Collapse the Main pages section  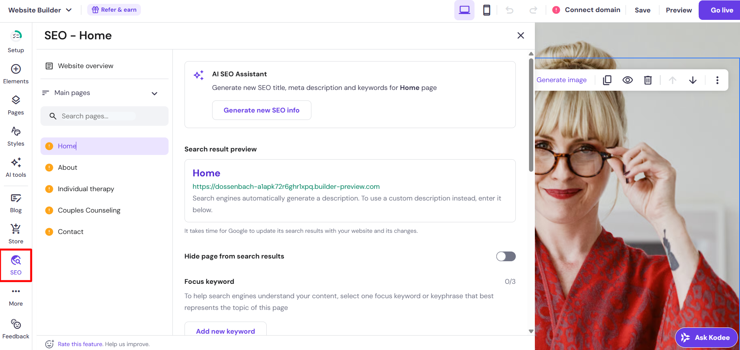[x=154, y=93]
